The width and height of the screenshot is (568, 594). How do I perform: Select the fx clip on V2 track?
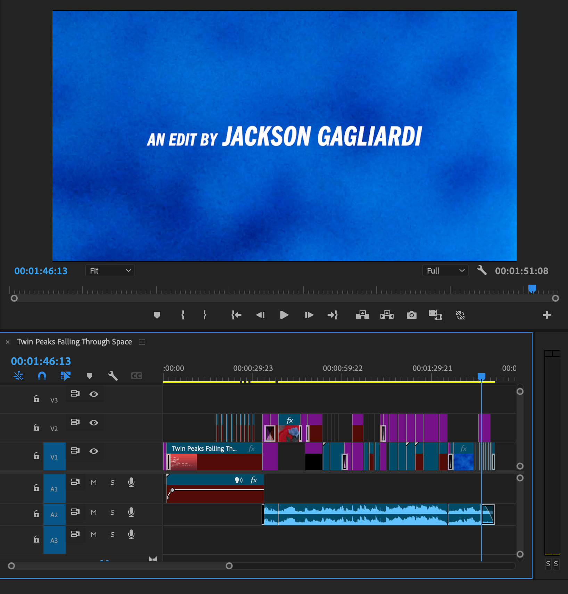click(x=289, y=428)
